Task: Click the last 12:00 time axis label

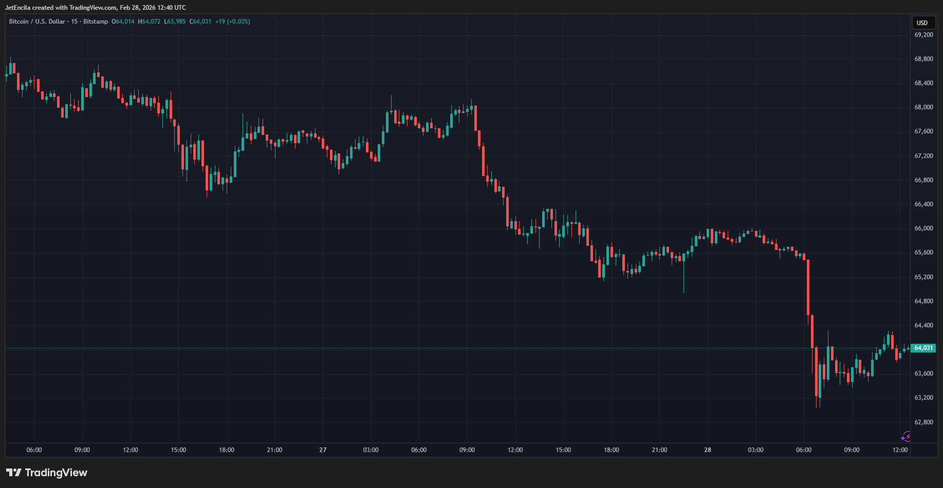Action: click(900, 450)
